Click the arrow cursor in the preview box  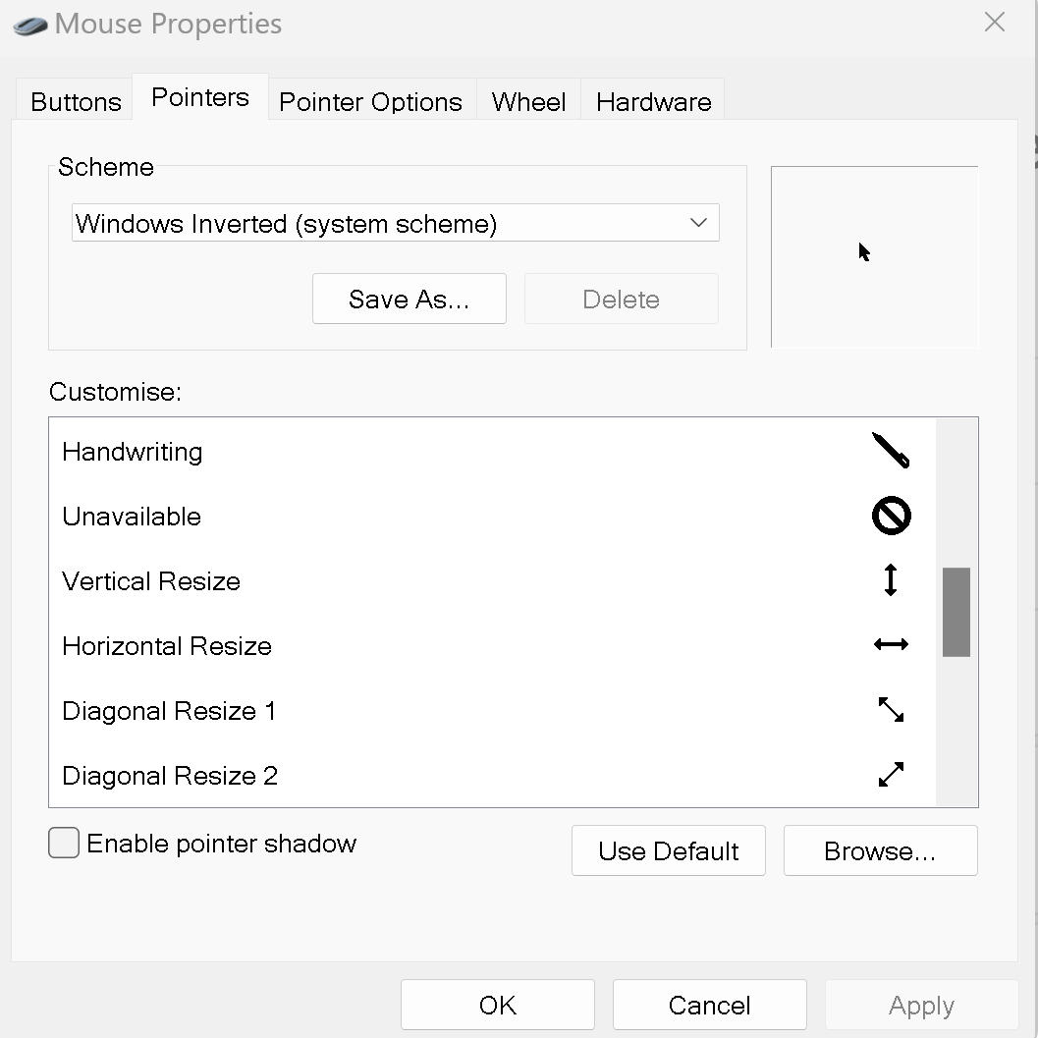pos(864,251)
